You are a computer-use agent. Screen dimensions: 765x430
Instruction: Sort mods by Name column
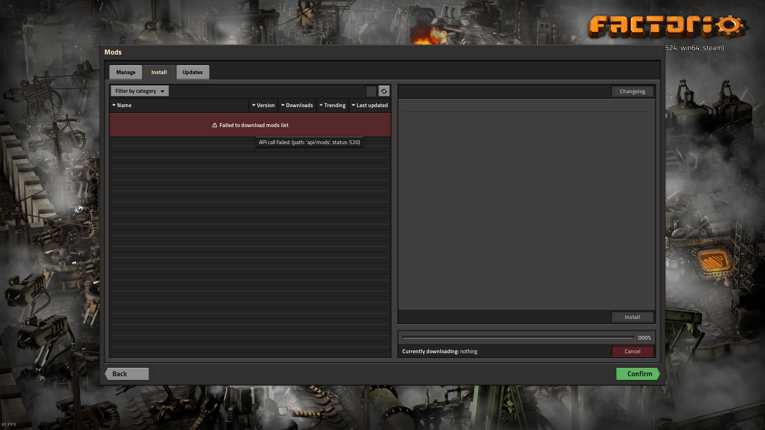click(x=179, y=105)
